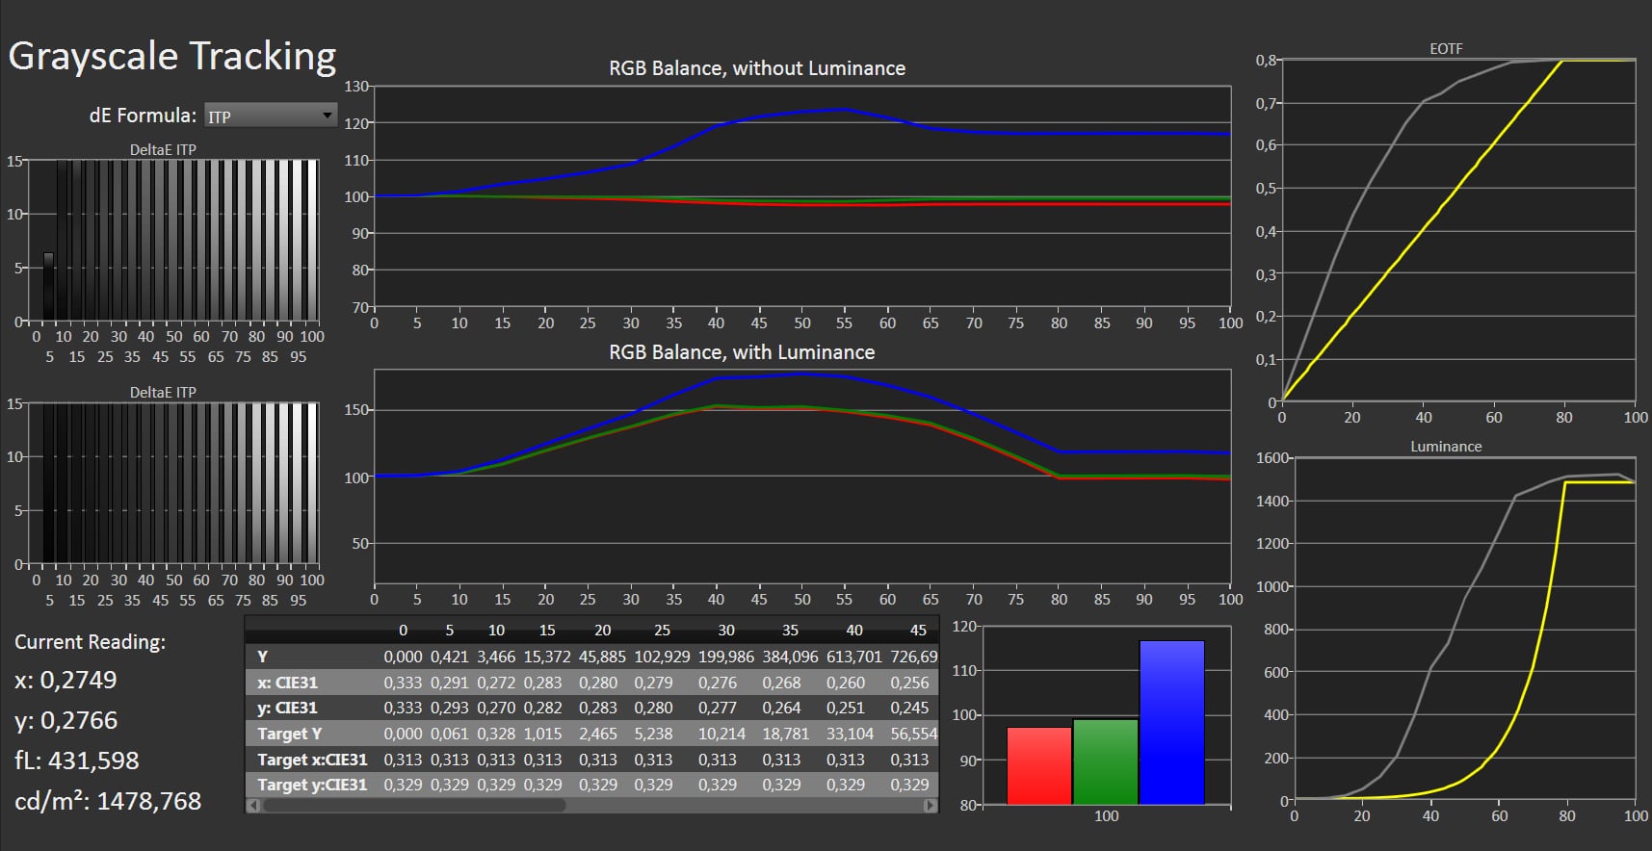
Task: Click the cd/m²: 1478,768 reading
Action: pyautogui.click(x=108, y=801)
